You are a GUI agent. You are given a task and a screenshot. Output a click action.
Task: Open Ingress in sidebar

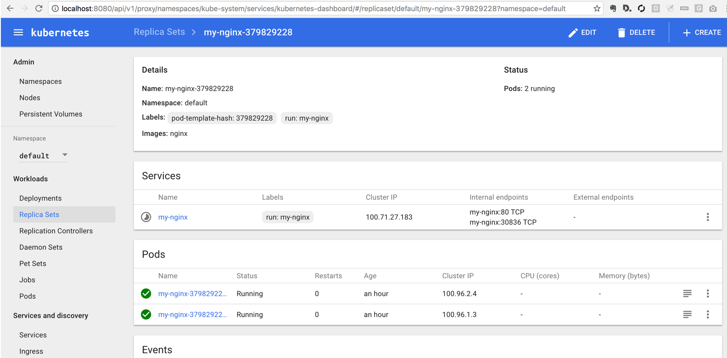(31, 351)
